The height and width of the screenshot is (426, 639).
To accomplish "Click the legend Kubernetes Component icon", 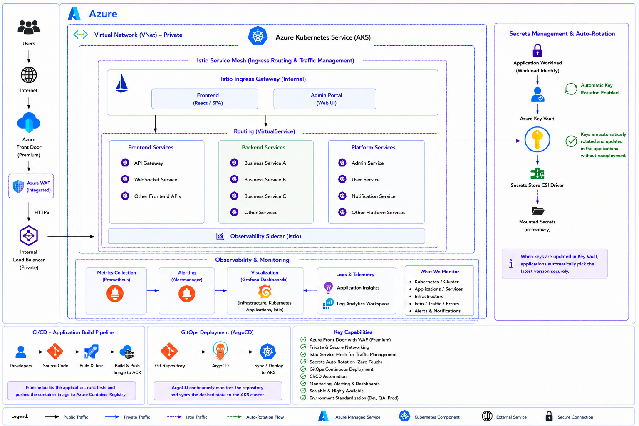I will tap(404, 416).
